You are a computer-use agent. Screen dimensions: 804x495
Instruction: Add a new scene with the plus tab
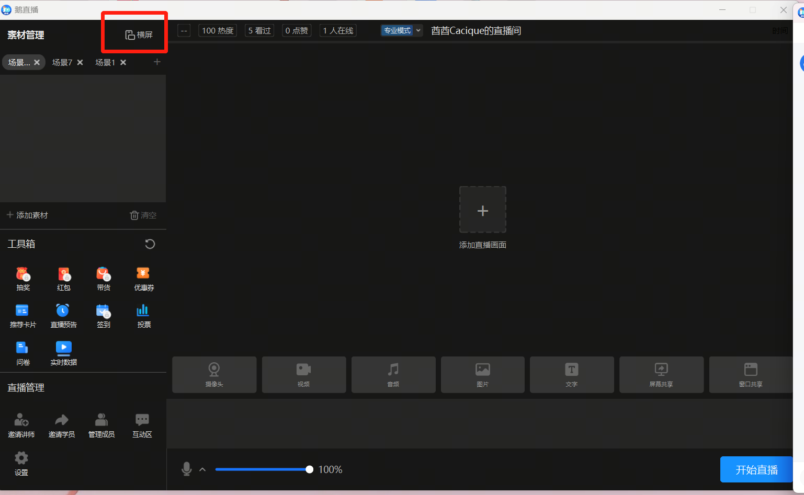(x=157, y=62)
